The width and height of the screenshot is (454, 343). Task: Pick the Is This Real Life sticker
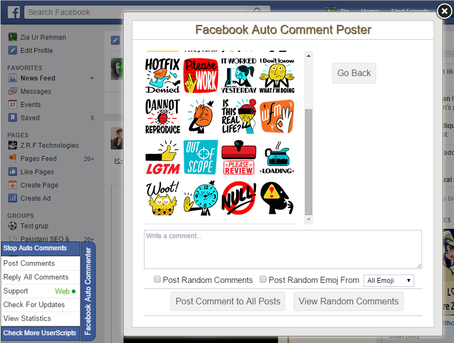[x=238, y=116]
